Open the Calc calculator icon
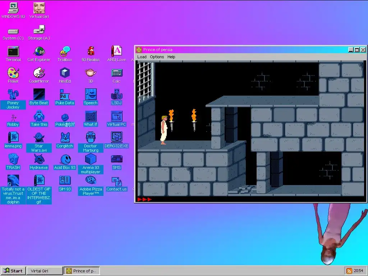Viewport: 368px width, 276px height. point(116,75)
